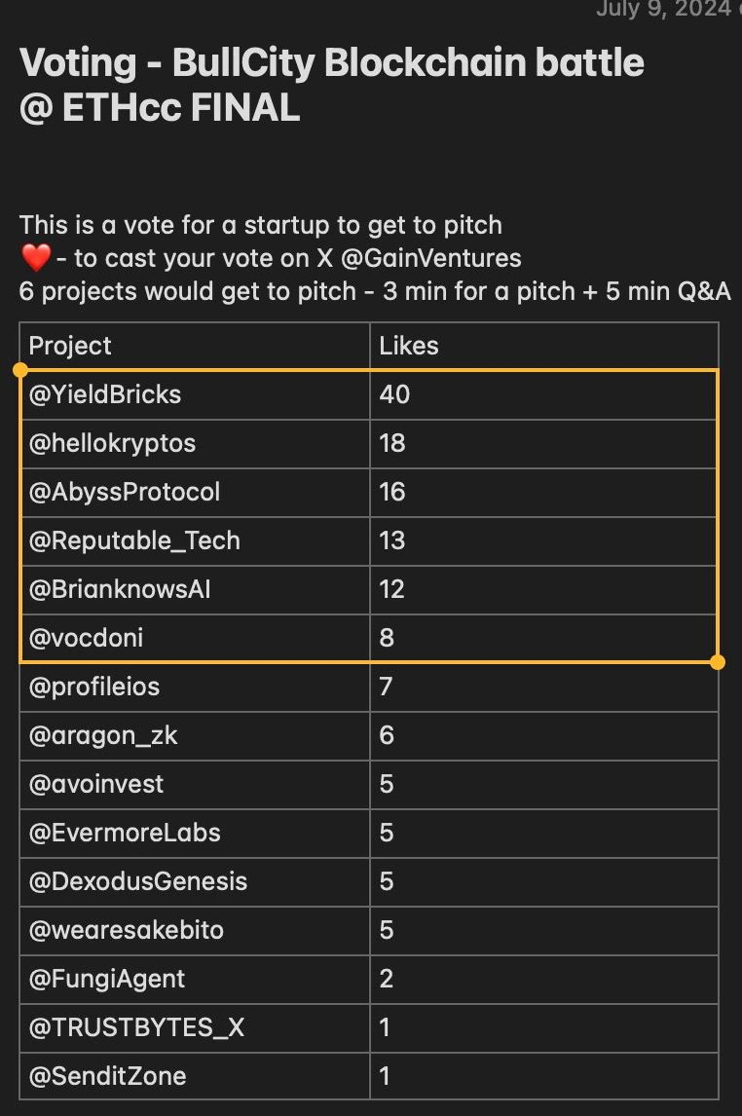The width and height of the screenshot is (742, 1116).
Task: Click the bottom-right yellow selection handle
Action: pos(718,662)
